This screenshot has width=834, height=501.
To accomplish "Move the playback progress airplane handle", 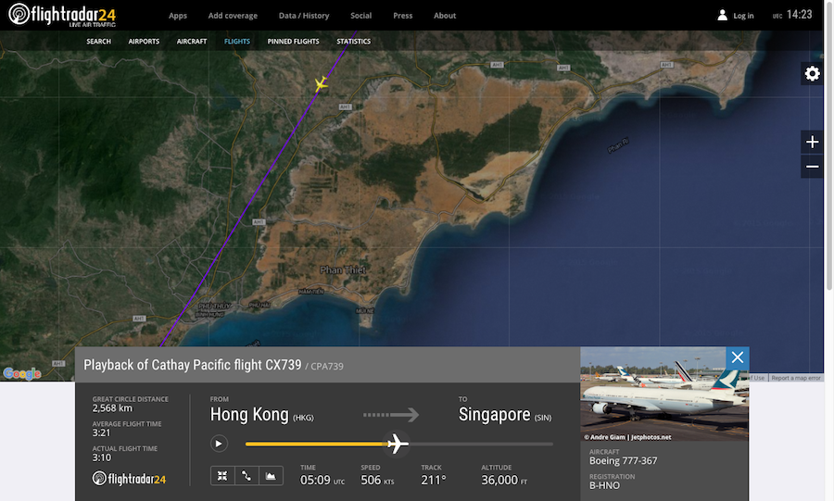I will [397, 444].
